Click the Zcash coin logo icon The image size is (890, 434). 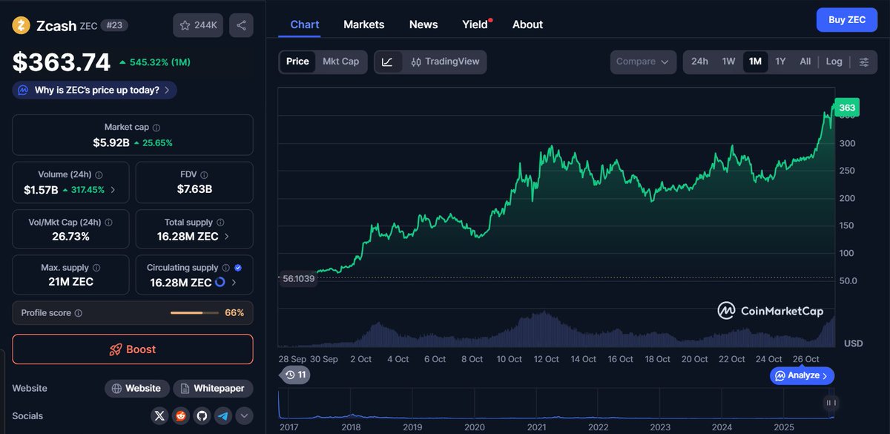pyautogui.click(x=21, y=25)
